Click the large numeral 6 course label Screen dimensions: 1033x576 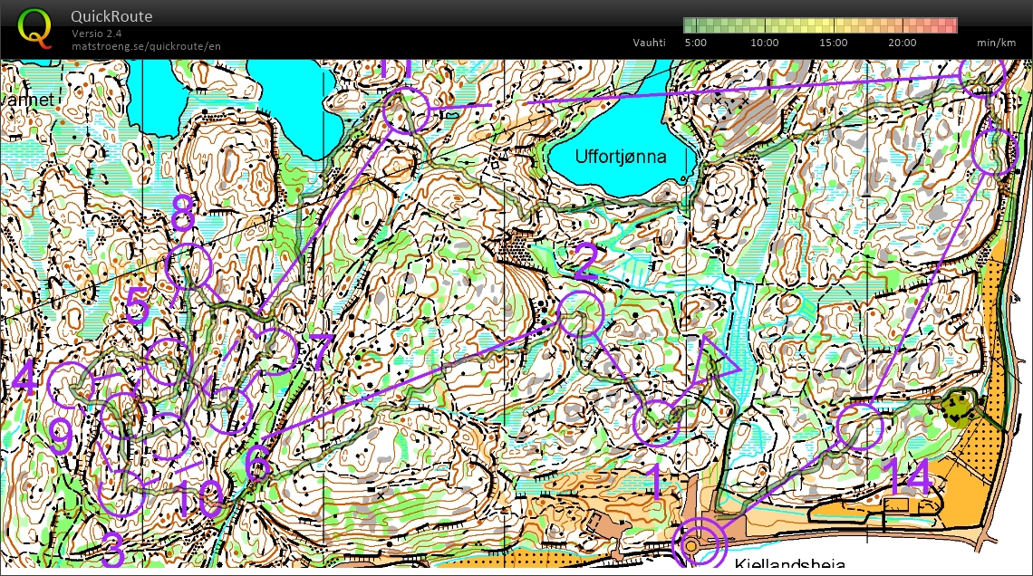257,464
